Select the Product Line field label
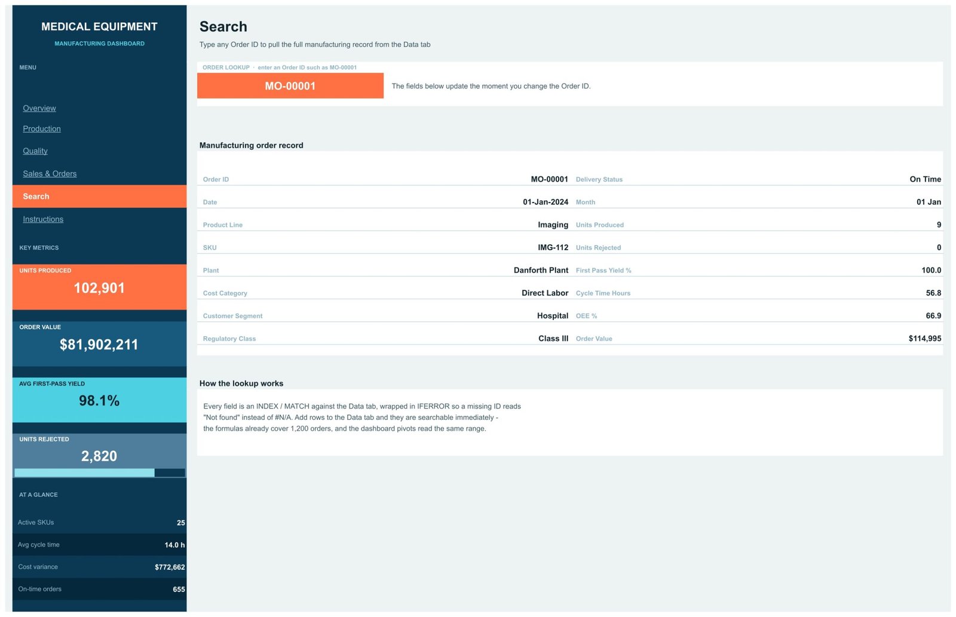The height and width of the screenshot is (617, 956). [223, 225]
